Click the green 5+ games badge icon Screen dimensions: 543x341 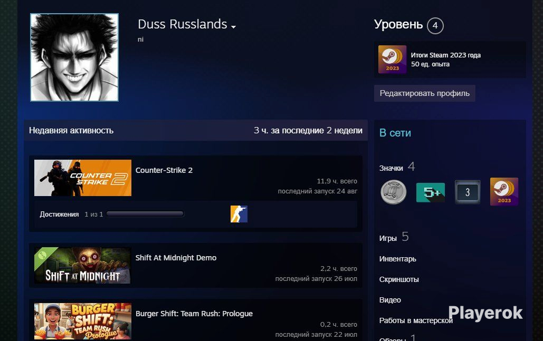(431, 192)
